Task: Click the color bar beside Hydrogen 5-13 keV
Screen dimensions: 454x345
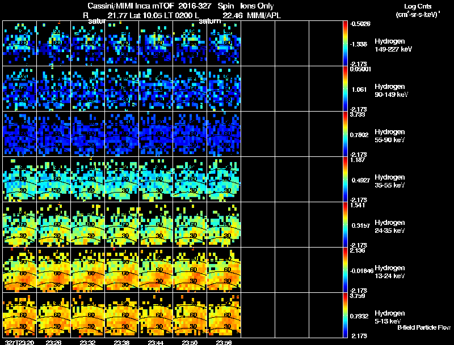Action: (345, 316)
